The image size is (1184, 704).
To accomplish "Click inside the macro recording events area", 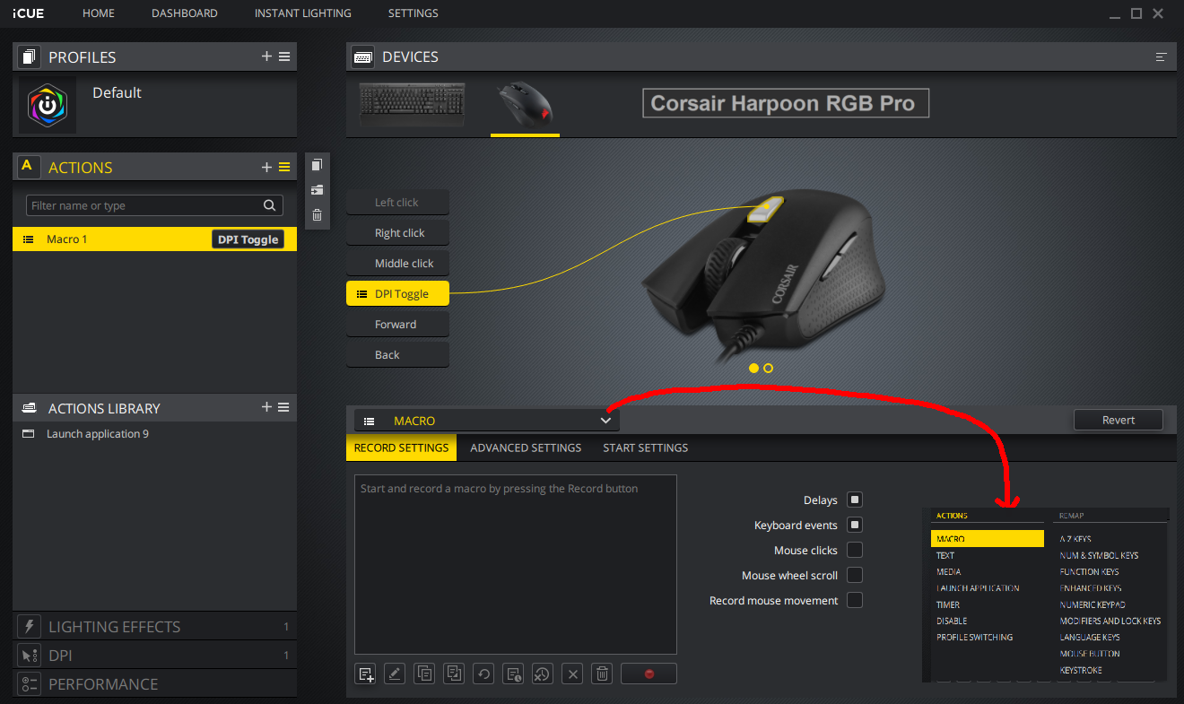I will (x=516, y=565).
